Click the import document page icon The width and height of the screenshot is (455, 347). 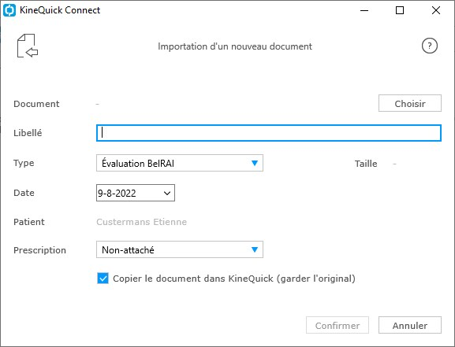[28, 46]
